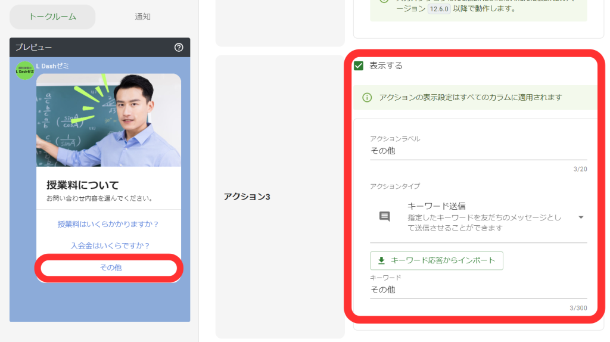This screenshot has height=342, width=610.
Task: Click the download icon on the import button
Action: (381, 261)
